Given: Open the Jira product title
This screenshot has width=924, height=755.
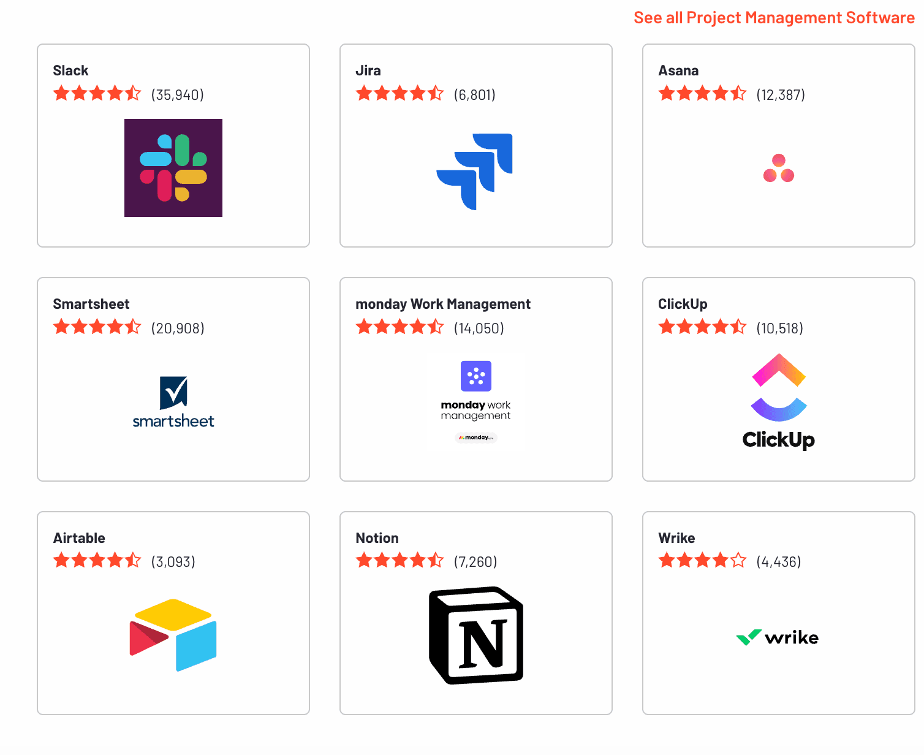Looking at the screenshot, I should coord(368,70).
